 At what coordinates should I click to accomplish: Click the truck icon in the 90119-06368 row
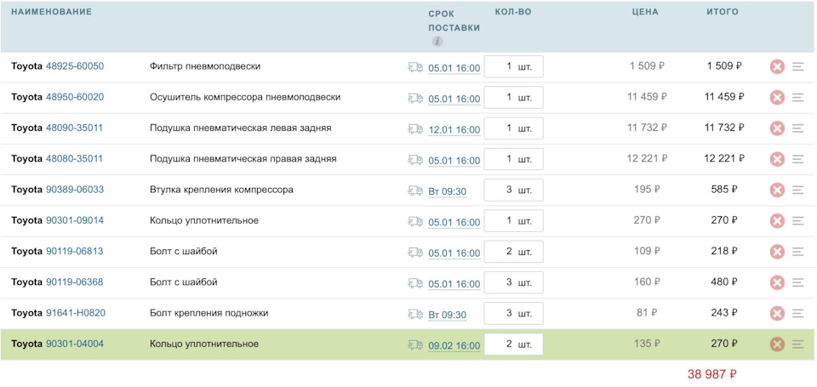(x=415, y=283)
